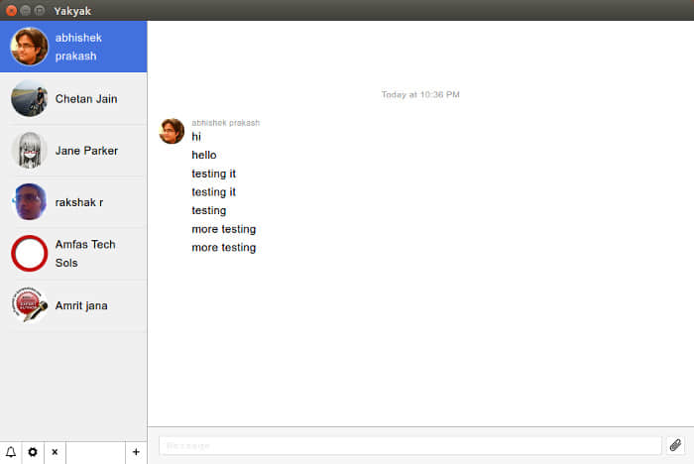Close the Yakyak window
Image resolution: width=694 pixels, height=464 pixels.
coord(12,11)
